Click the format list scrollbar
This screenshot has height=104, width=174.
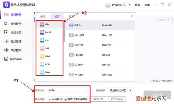coord(64,32)
